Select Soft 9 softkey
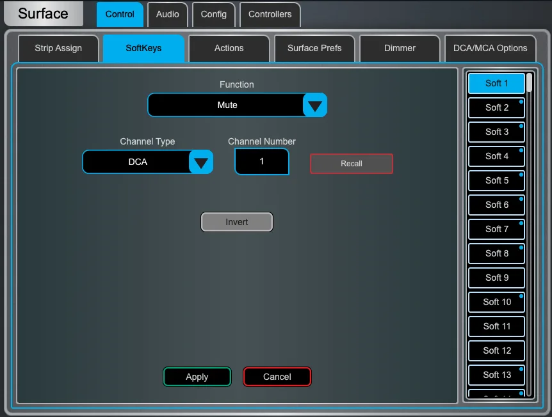This screenshot has width=552, height=417. (496, 278)
